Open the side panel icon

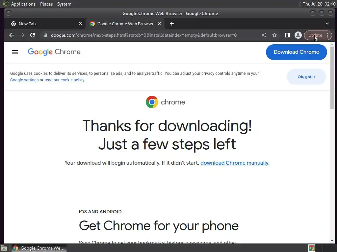[x=287, y=35]
